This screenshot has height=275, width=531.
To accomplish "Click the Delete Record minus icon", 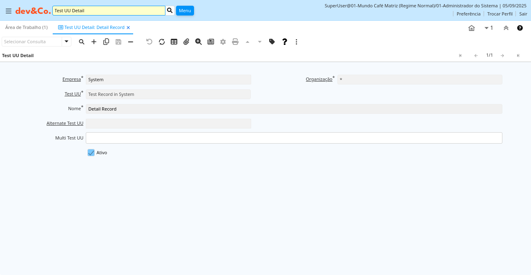I will [131, 42].
